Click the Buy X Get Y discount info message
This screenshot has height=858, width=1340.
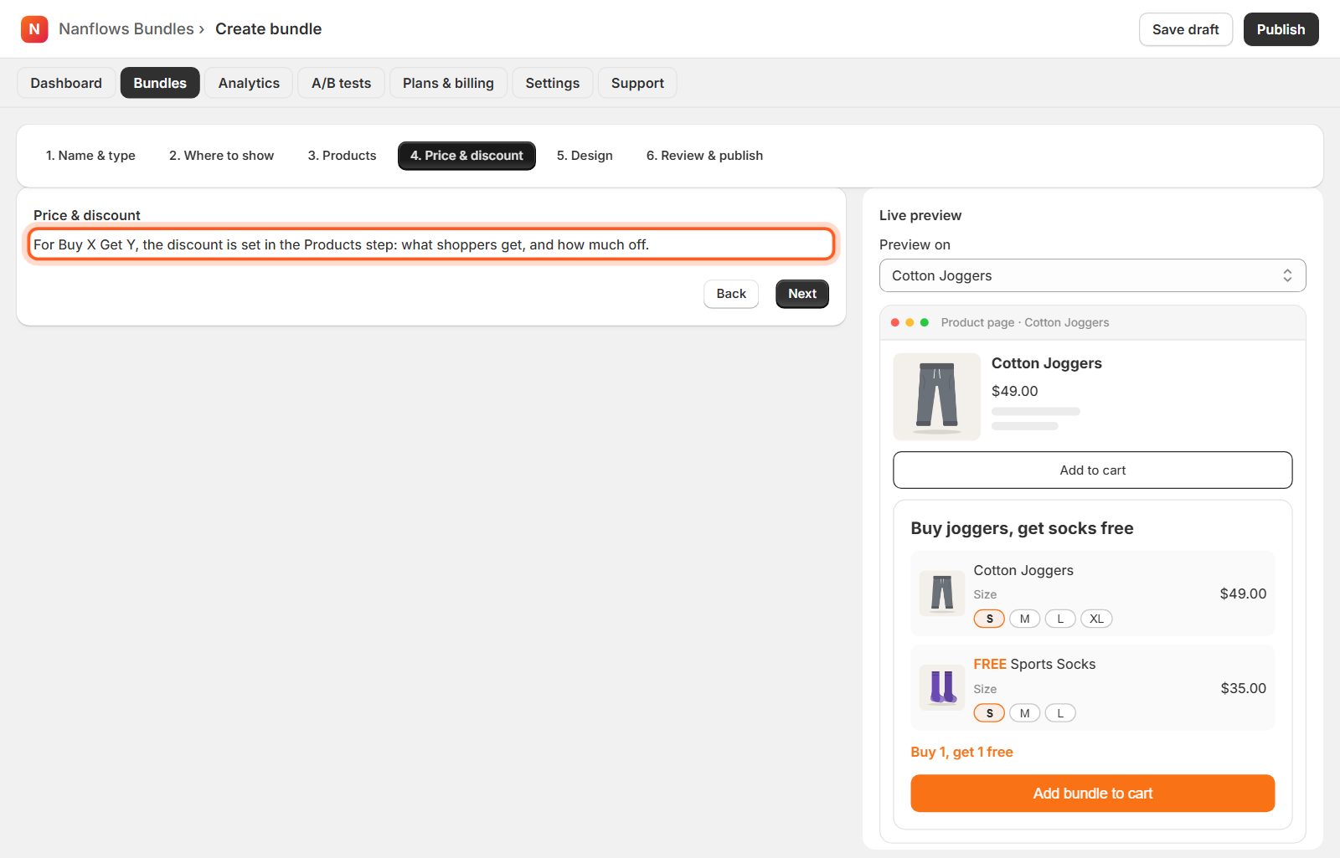tap(431, 244)
